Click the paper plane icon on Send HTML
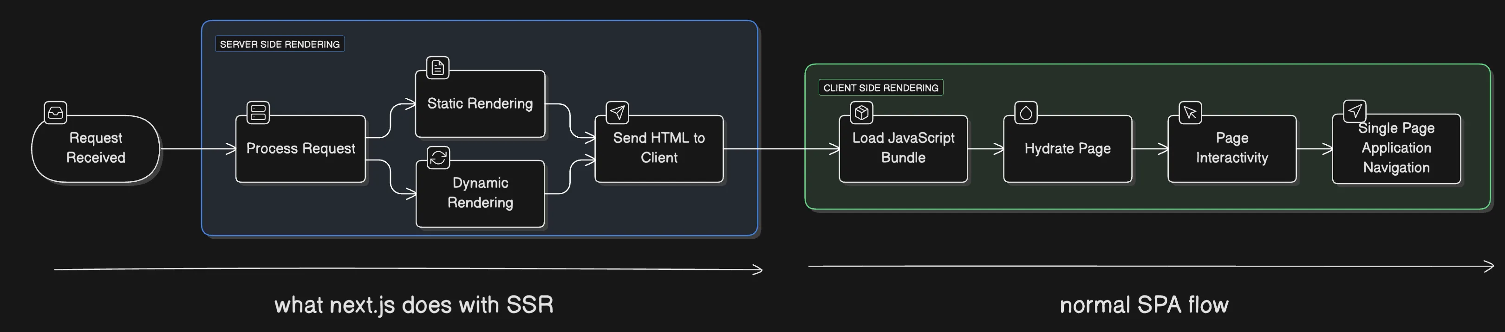The height and width of the screenshot is (332, 1505). point(618,112)
